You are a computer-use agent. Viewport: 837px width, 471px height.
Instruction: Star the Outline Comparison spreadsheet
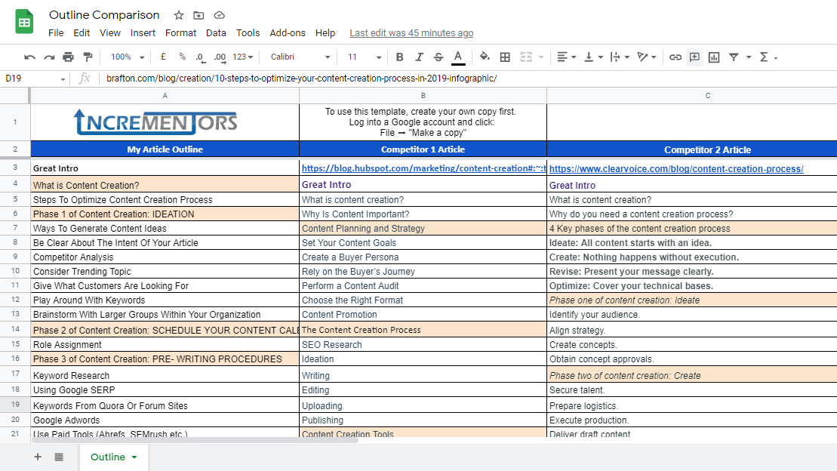click(x=177, y=14)
